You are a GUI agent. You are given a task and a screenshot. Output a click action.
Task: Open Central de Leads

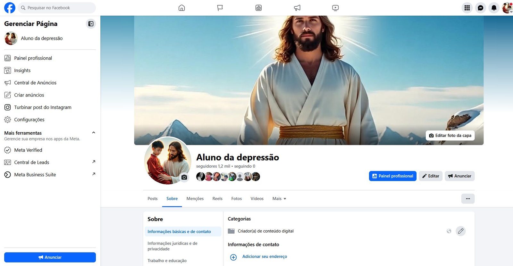pyautogui.click(x=50, y=162)
